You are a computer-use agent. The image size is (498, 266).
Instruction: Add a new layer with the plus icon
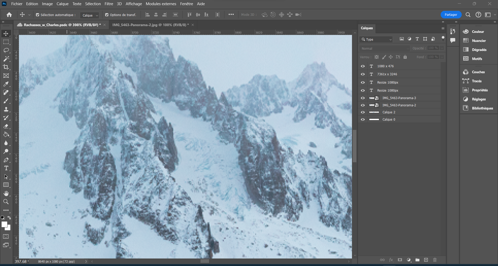coord(426,260)
